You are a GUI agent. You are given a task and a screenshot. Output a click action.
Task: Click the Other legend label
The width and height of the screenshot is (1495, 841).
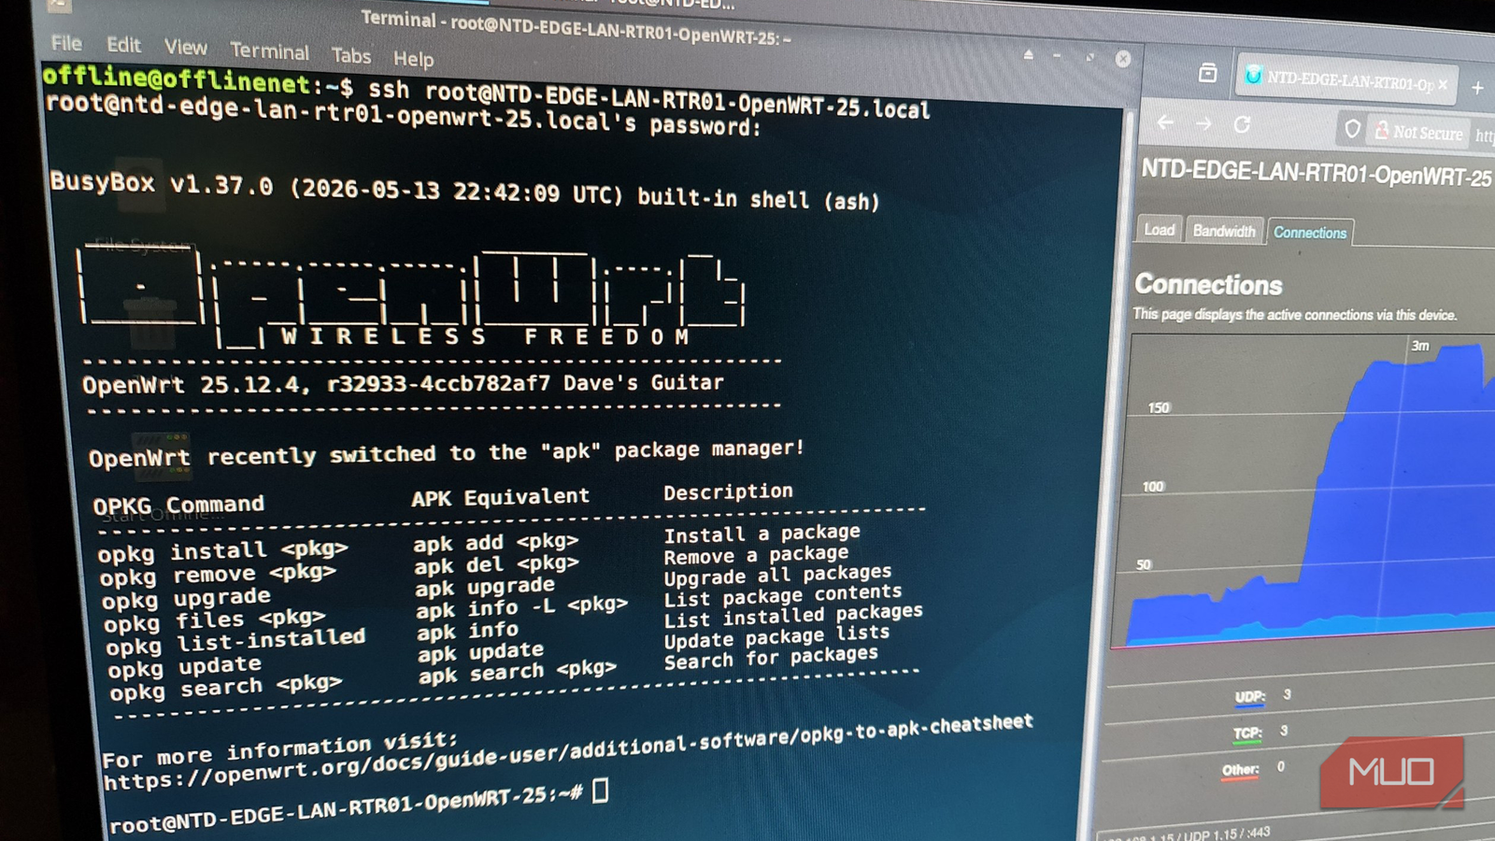(x=1241, y=770)
